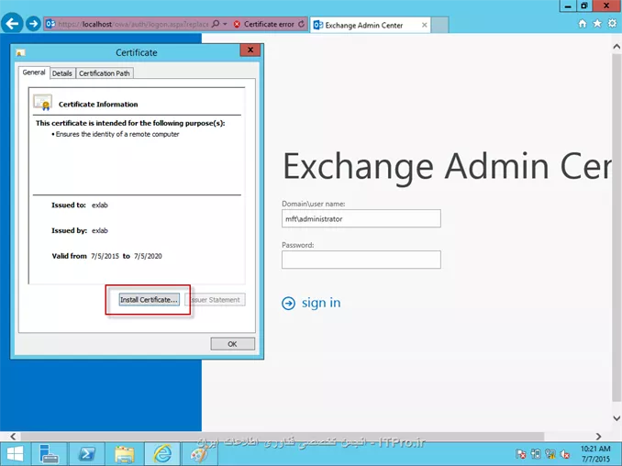Click 'Ensures the identity of a remote computer'
Screen dimensions: 622x466
(x=117, y=134)
